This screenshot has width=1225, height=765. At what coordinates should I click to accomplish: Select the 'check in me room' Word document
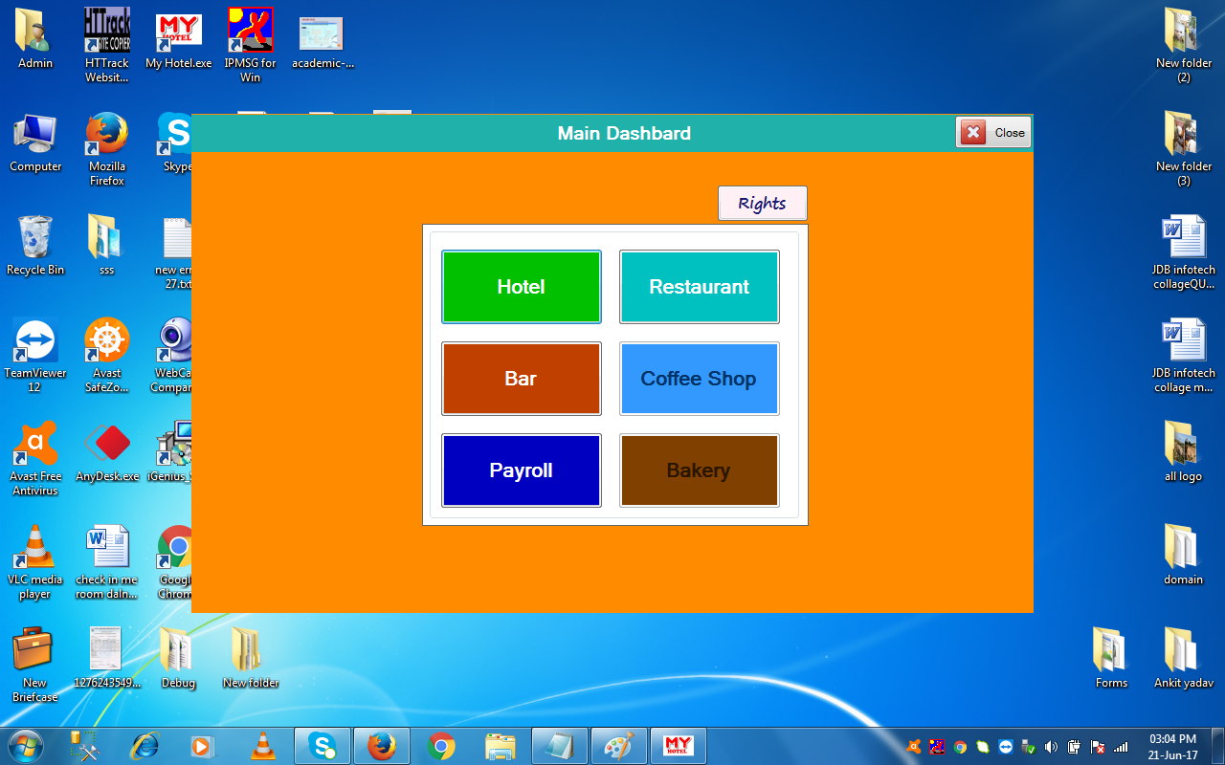coord(107,562)
